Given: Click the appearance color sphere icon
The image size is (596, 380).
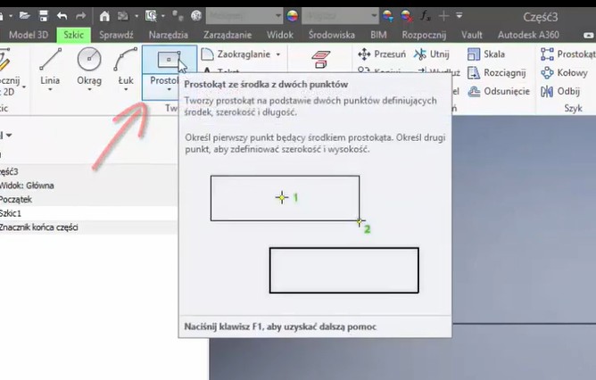Looking at the screenshot, I should (x=292, y=16).
